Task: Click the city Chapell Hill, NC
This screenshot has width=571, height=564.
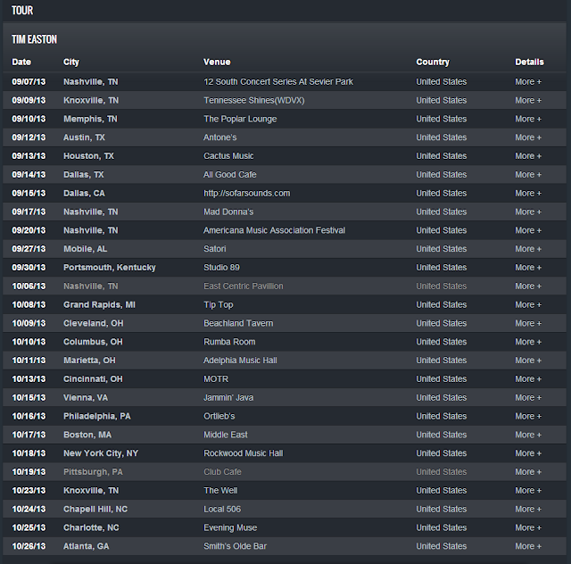Action: pyautogui.click(x=95, y=509)
